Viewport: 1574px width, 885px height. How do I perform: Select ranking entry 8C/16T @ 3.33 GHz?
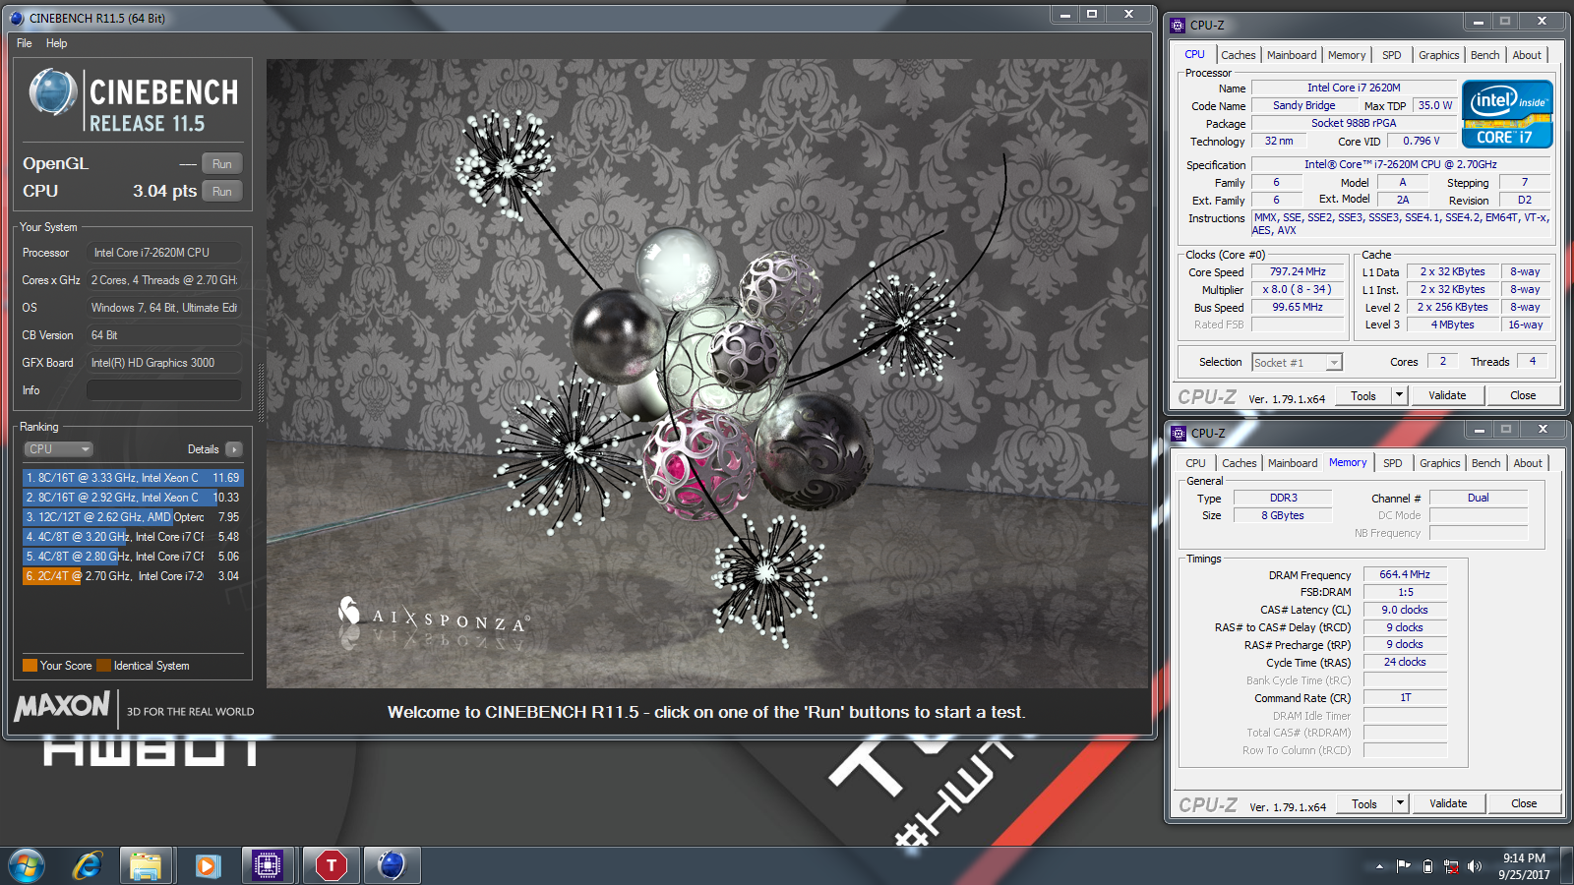click(x=132, y=478)
